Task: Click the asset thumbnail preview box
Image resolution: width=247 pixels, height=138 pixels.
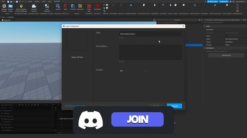Action: [x=77, y=41]
